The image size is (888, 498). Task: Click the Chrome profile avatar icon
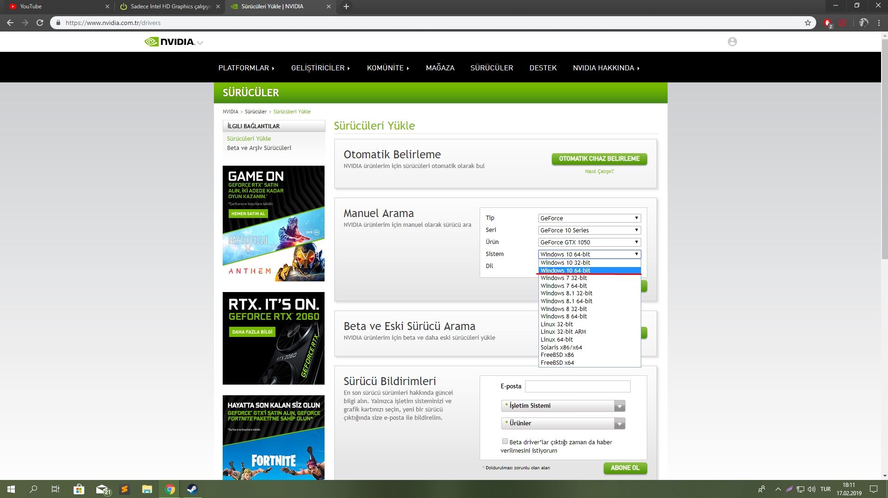(x=863, y=23)
